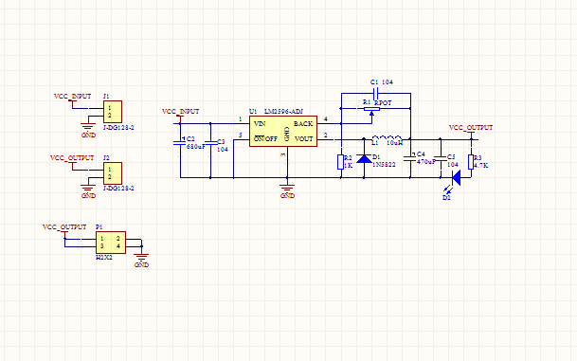Click the 4.7K resistor value text
Viewport: 577px width, 361px height.
tap(481, 166)
